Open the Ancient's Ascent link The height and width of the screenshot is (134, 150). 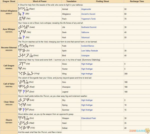88,14
